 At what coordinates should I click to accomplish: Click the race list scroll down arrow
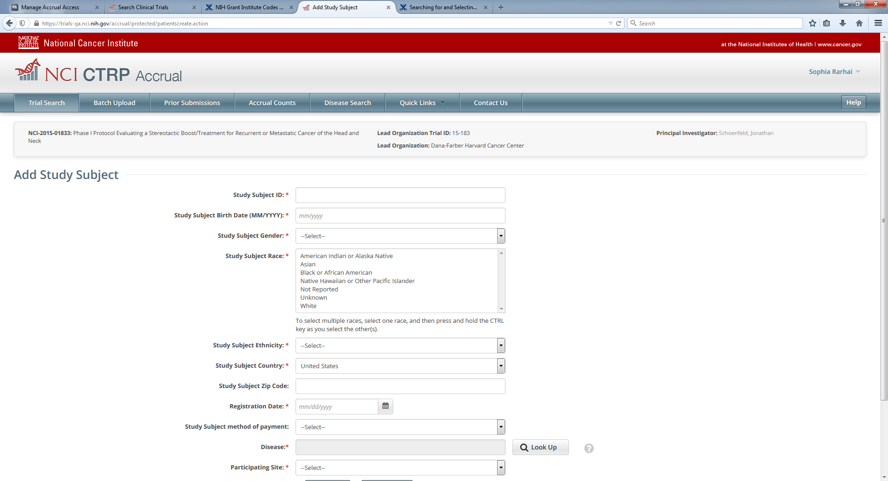tap(501, 309)
